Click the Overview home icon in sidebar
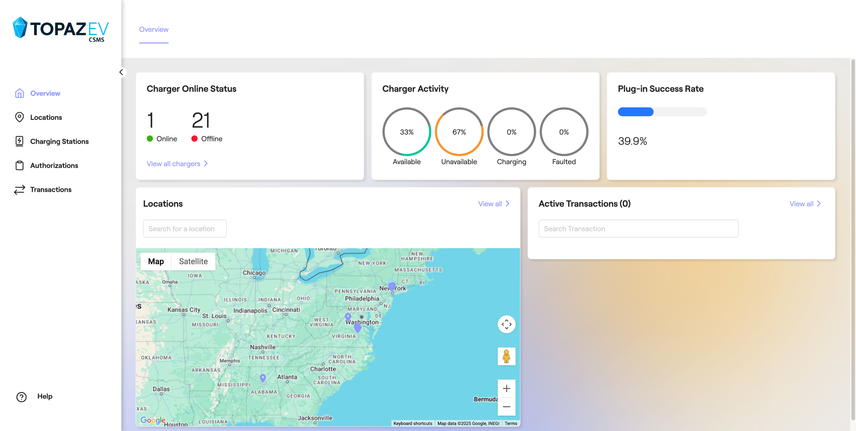Image resolution: width=856 pixels, height=431 pixels. 19,93
